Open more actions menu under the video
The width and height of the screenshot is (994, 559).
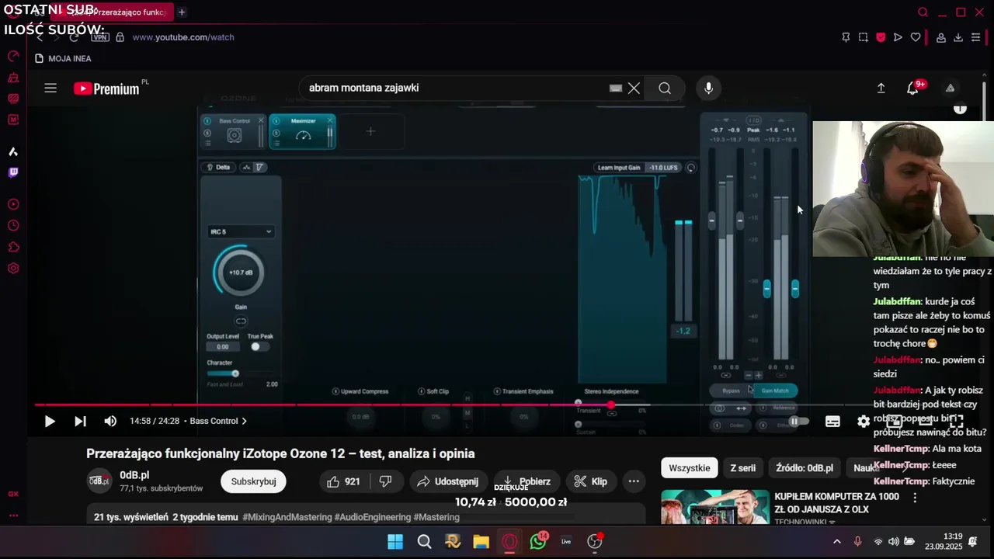click(634, 481)
